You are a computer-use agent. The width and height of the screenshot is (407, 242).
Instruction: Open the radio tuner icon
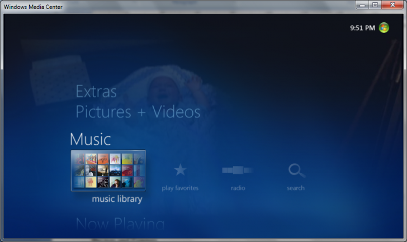238,170
